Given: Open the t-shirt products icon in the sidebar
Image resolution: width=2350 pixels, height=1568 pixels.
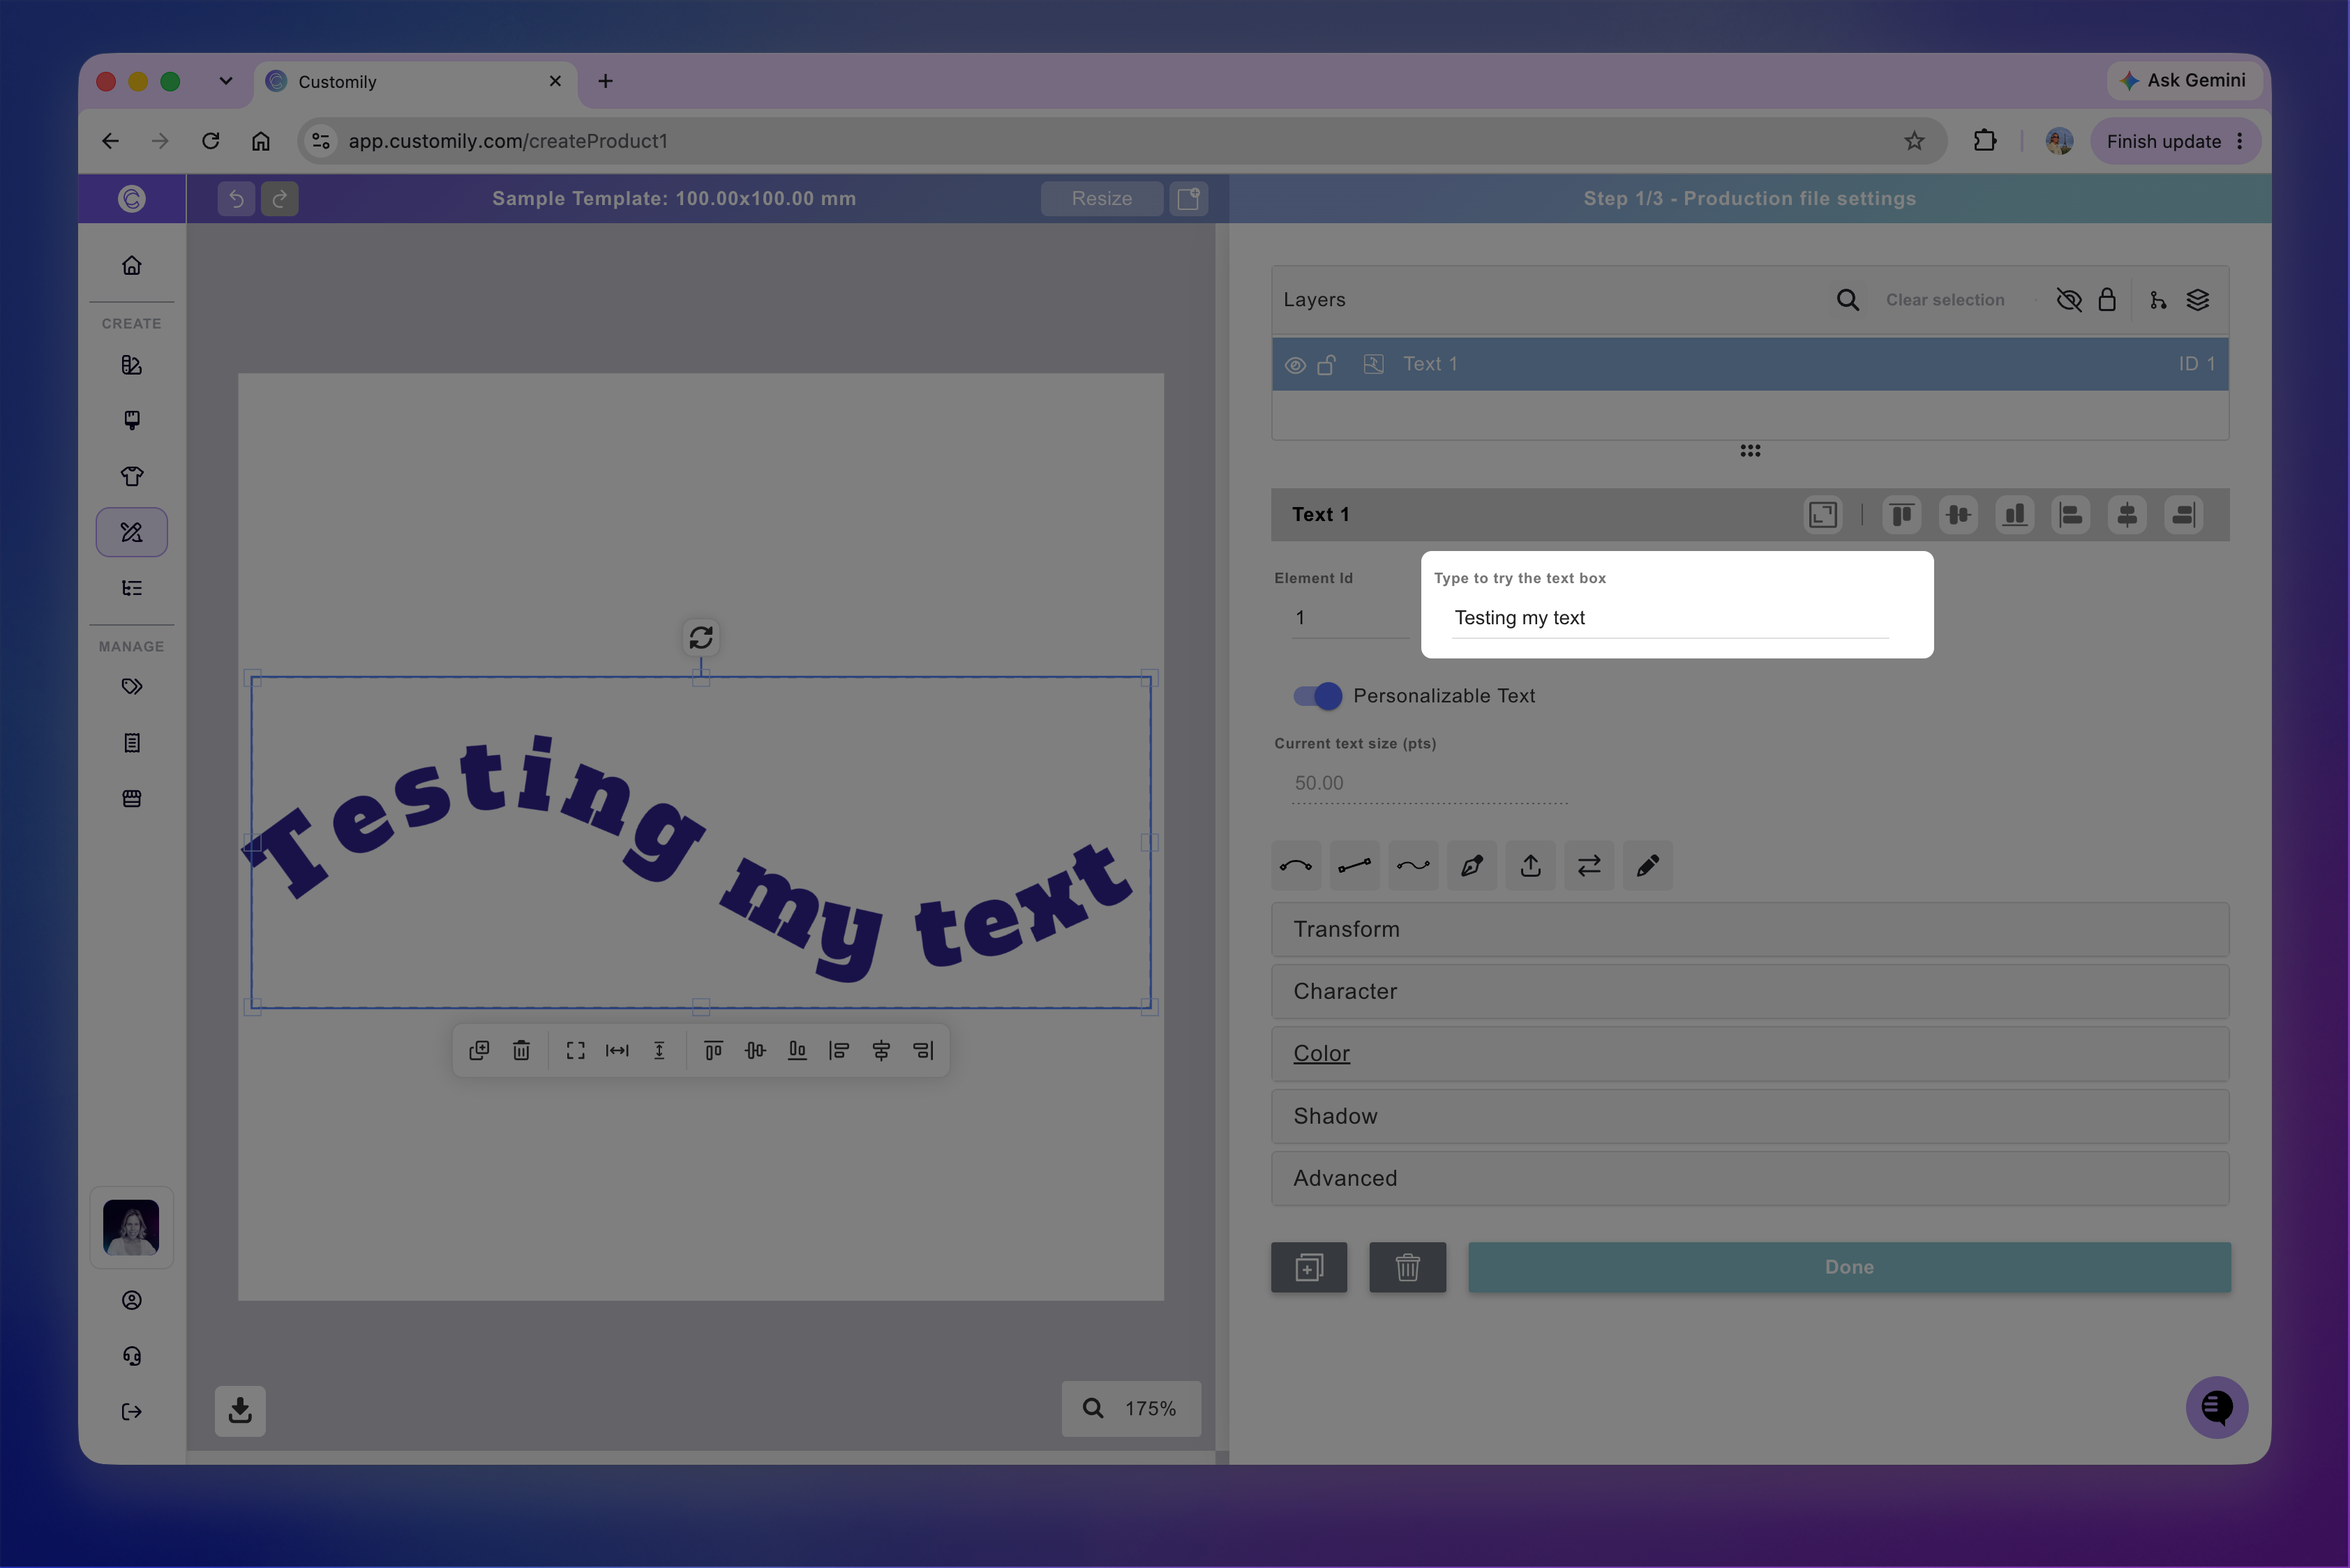Looking at the screenshot, I should [x=132, y=476].
